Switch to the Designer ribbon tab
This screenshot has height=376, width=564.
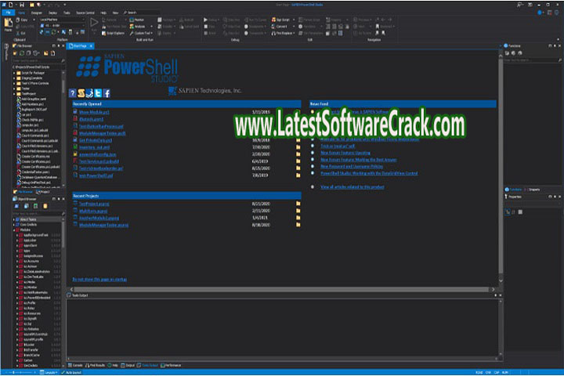coord(36,13)
